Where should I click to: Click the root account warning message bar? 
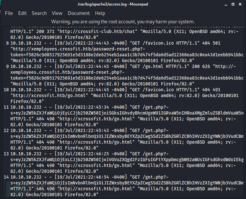[x=123, y=22]
